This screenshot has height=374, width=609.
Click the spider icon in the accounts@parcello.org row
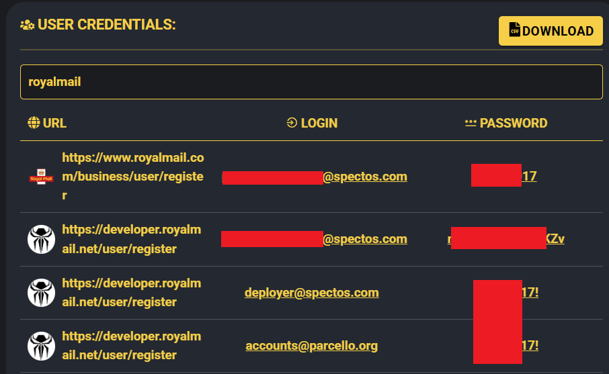coord(41,346)
